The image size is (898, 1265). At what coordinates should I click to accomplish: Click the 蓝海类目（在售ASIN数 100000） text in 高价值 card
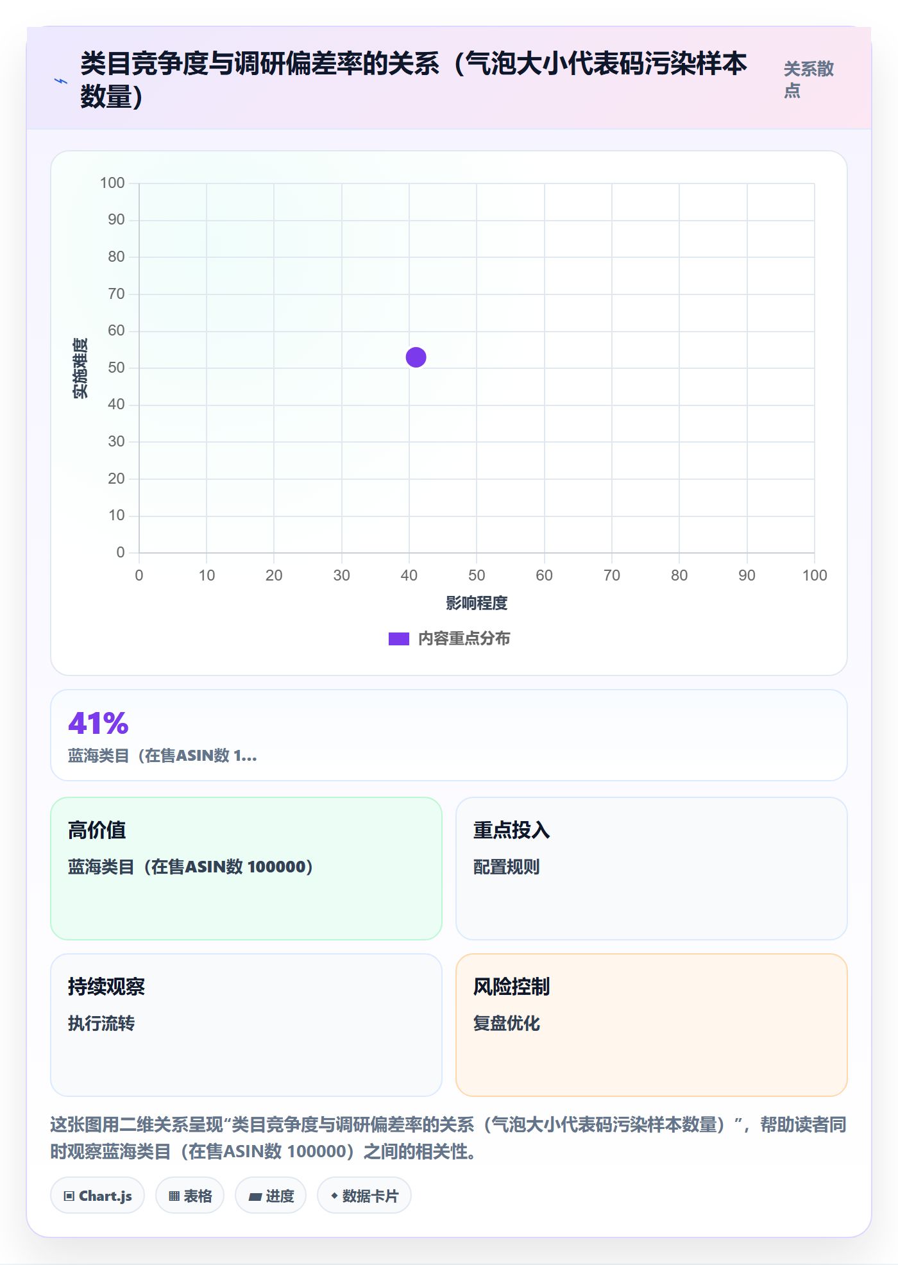tap(191, 867)
